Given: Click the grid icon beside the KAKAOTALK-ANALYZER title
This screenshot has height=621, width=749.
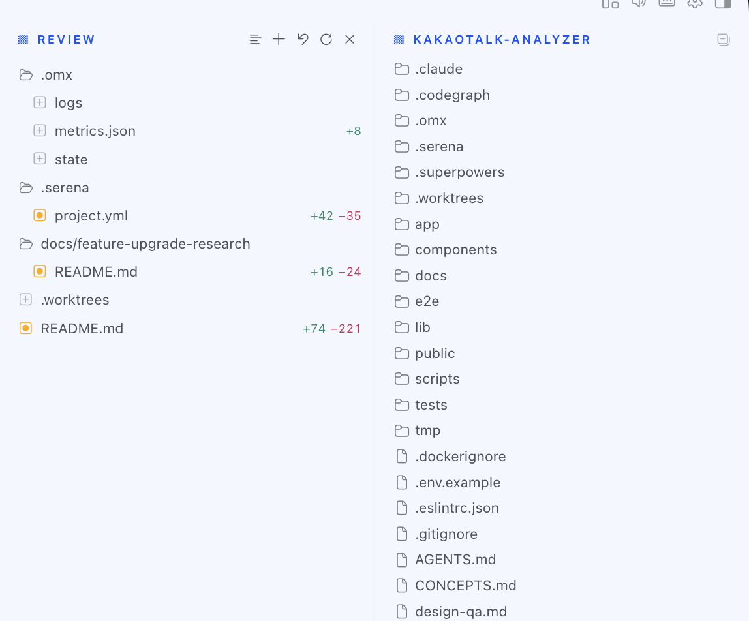Looking at the screenshot, I should 399,40.
